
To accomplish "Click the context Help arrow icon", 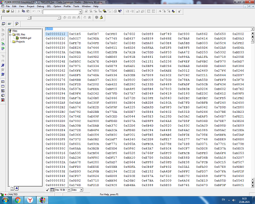I will click(x=120, y=11).
